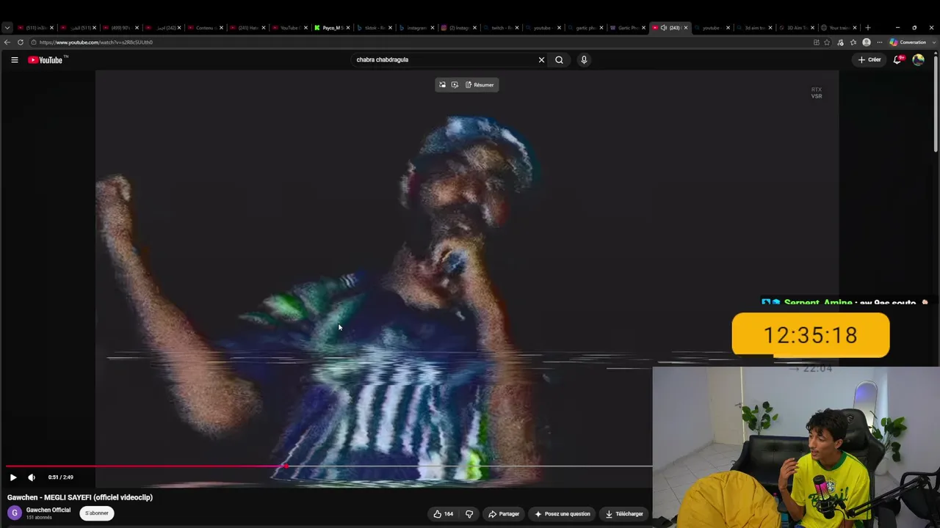Open the YouTube guide hamburger menu
This screenshot has height=528, width=940.
coord(15,60)
